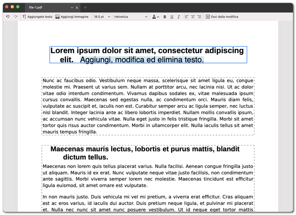The image size is (296, 215).
Task: Toggle underline formatting
Action: click(172, 17)
